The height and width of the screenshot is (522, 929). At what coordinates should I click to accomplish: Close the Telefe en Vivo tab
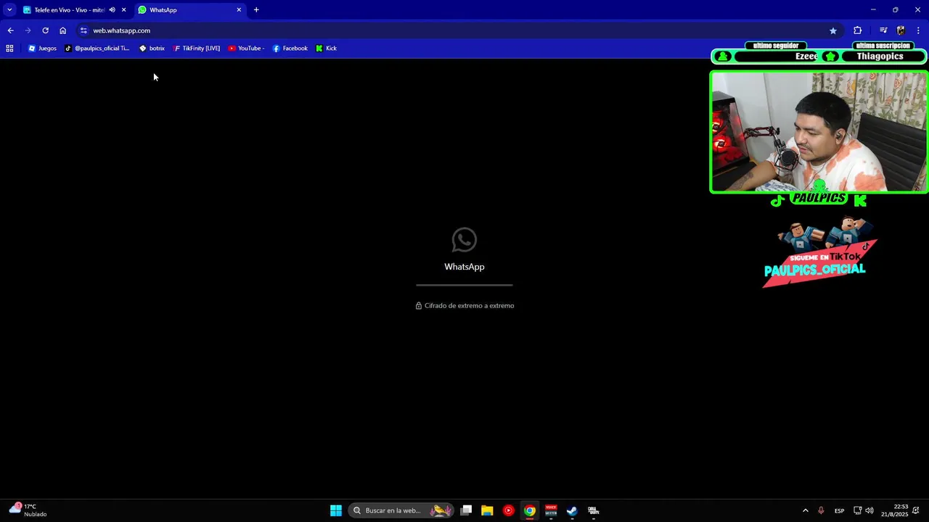tap(123, 10)
